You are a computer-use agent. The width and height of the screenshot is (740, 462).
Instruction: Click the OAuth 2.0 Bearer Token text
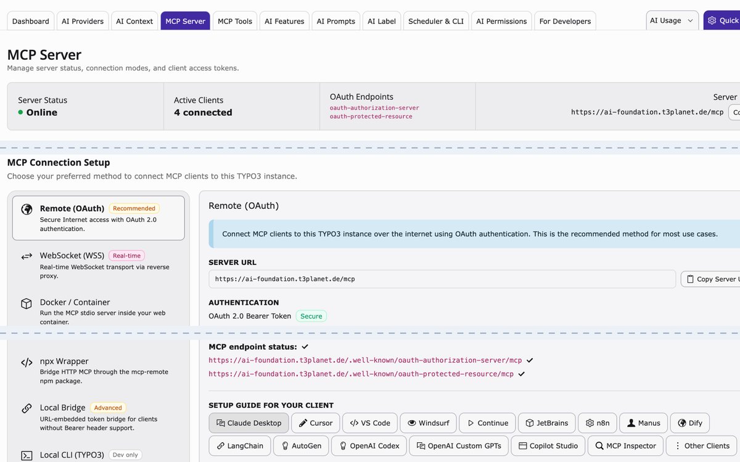pyautogui.click(x=250, y=316)
